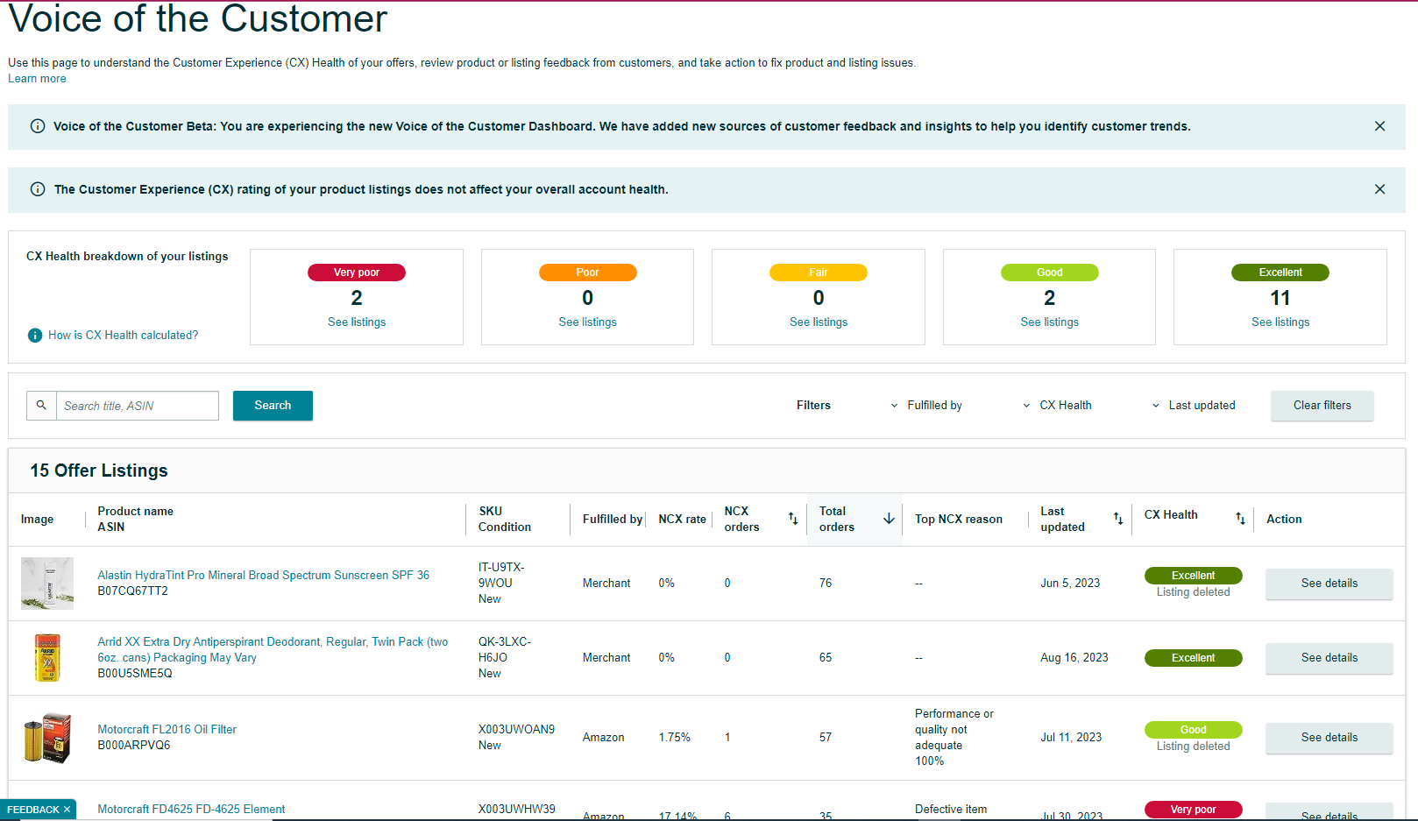Click the magnifying glass search icon
This screenshot has height=821, width=1418.
(41, 406)
